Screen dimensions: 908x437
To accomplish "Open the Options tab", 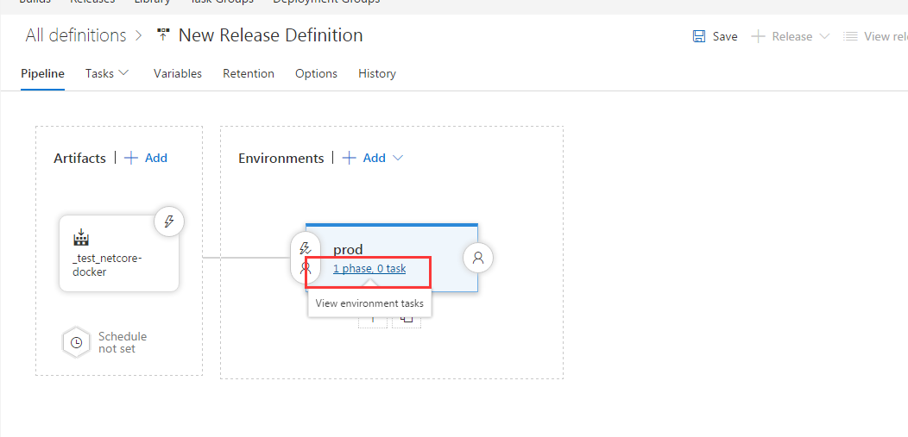I will (316, 73).
